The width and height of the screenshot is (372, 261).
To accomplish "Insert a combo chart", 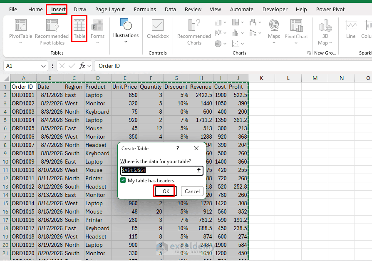I will tap(255, 33).
